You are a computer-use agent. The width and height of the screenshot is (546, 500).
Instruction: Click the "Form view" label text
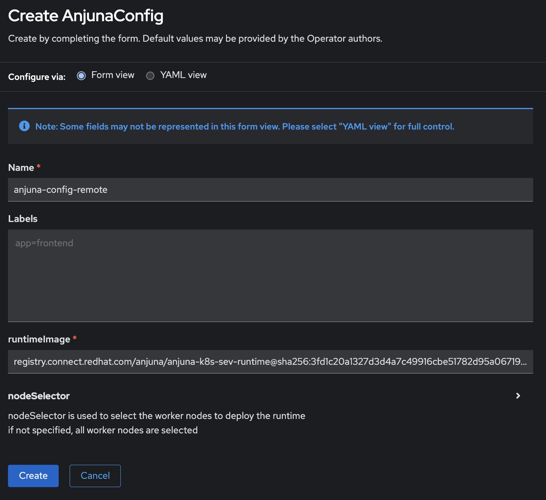click(112, 75)
